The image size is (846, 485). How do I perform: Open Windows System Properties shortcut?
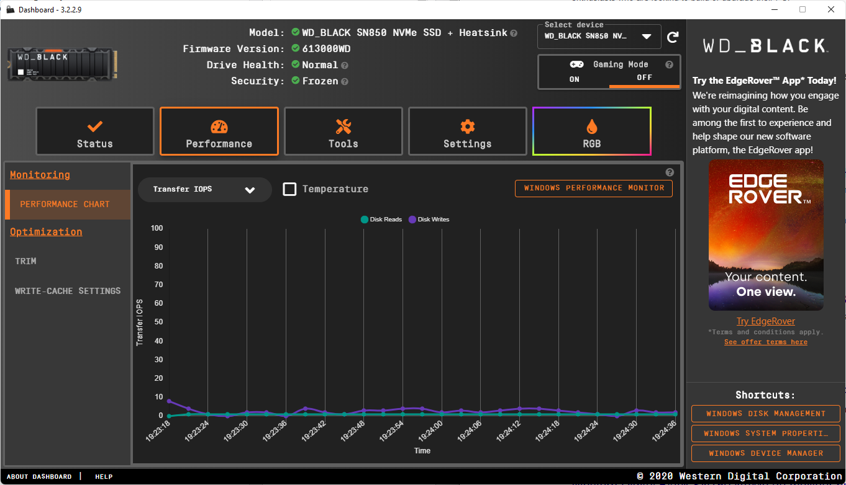click(x=766, y=434)
